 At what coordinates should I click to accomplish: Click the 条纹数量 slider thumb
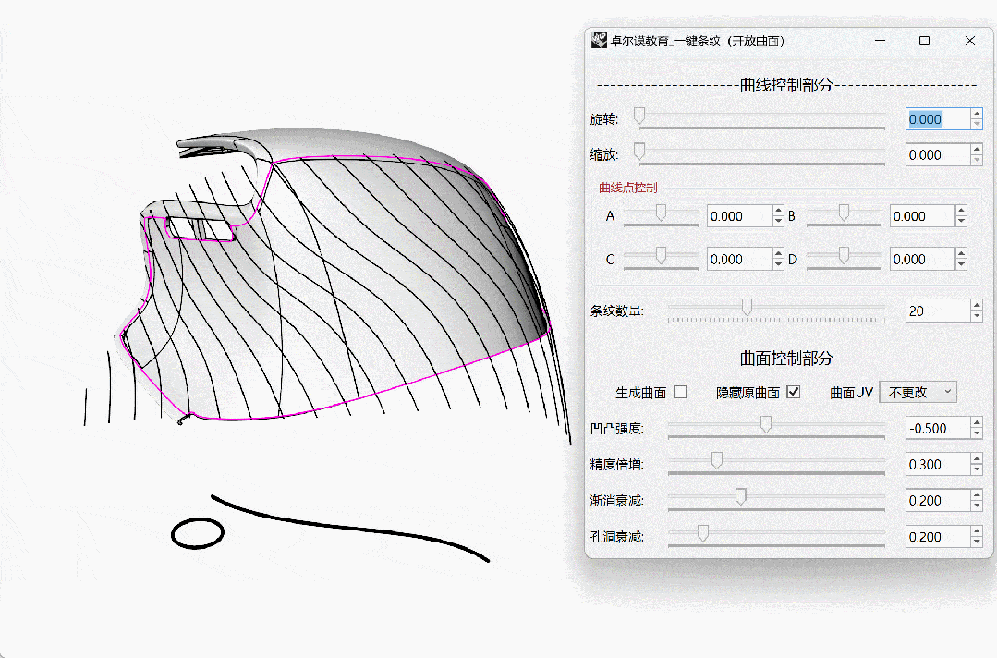coord(748,307)
